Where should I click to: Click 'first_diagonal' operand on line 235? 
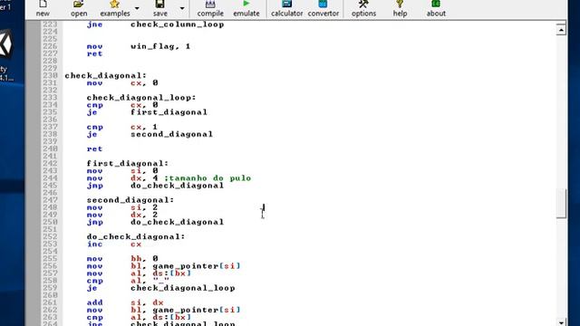pos(169,112)
